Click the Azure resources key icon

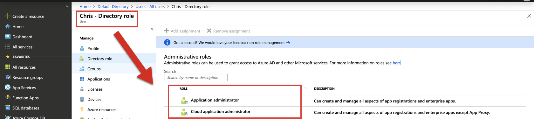82,109
